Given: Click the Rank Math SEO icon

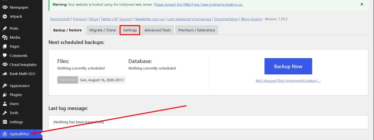Looking at the screenshot, I should [x=4, y=74].
